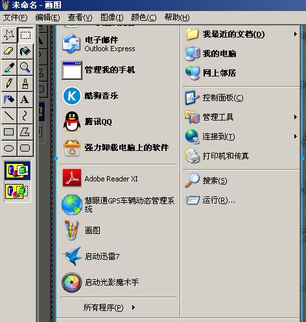Select the Line tool
This screenshot has width=306, height=322.
tap(9, 116)
